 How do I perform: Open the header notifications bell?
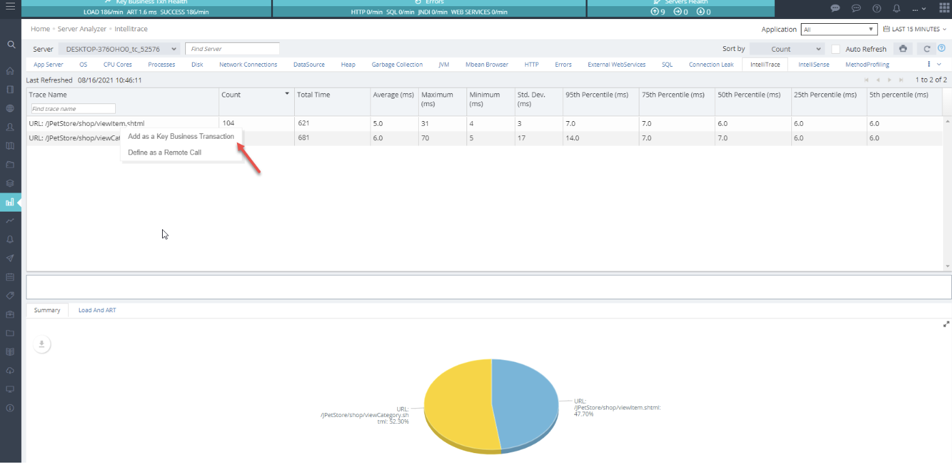coord(897,9)
